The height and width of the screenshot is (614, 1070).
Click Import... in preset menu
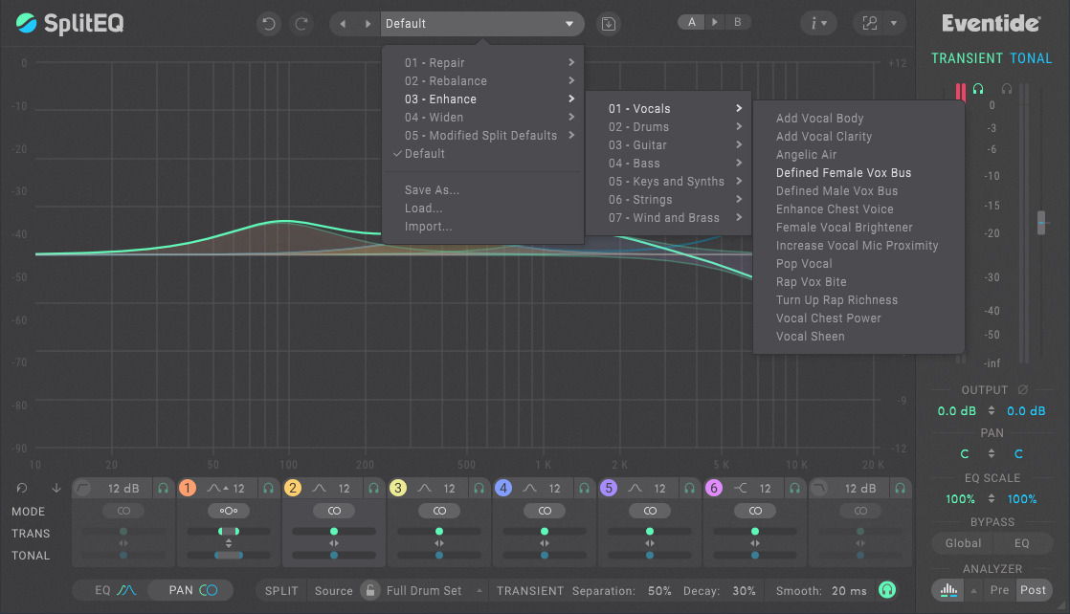coord(428,227)
